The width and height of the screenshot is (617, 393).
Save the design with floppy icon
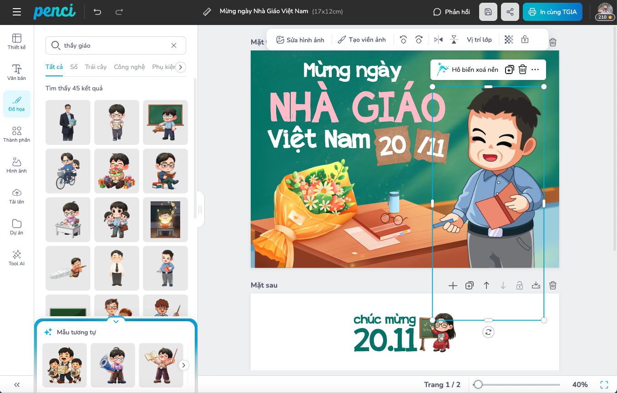click(x=488, y=12)
